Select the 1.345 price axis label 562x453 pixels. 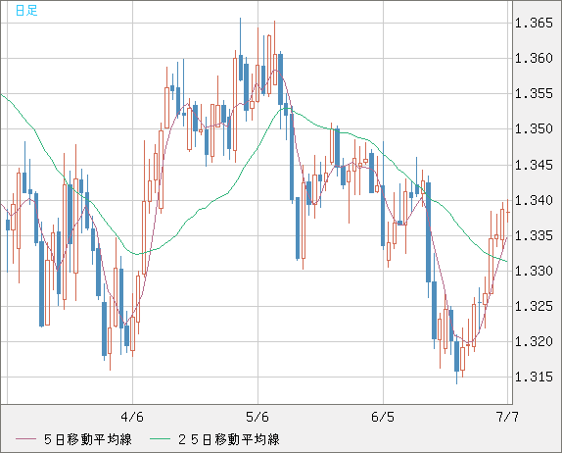(x=534, y=165)
